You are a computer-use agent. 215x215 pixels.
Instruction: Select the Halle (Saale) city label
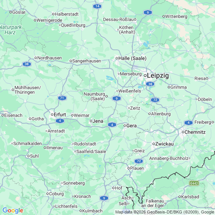pos(132,58)
